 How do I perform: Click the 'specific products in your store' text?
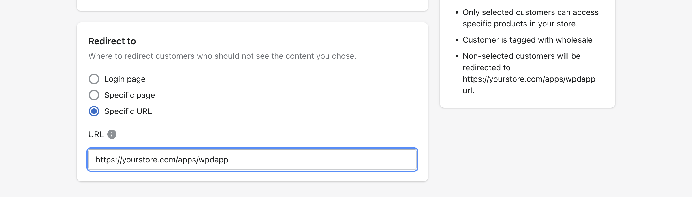[520, 24]
